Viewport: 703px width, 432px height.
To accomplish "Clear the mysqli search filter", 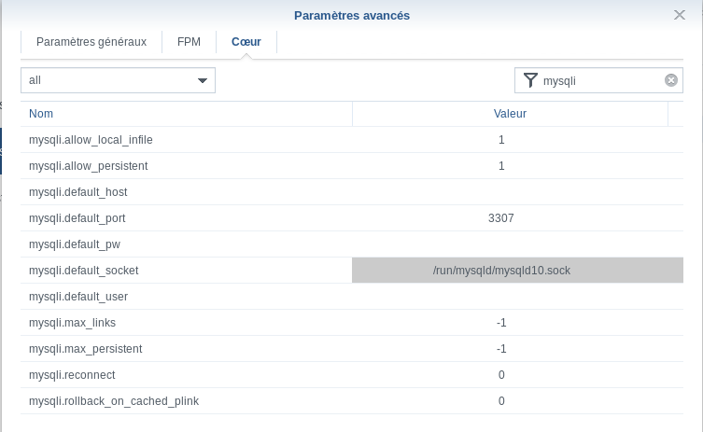I will coord(670,80).
